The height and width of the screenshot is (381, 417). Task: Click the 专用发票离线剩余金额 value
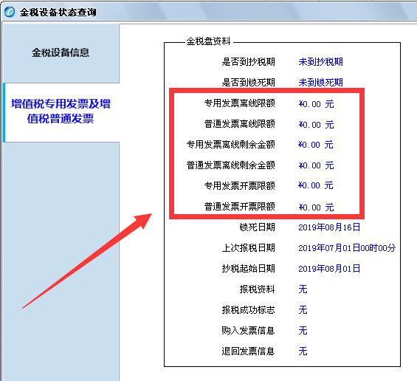tap(315, 145)
